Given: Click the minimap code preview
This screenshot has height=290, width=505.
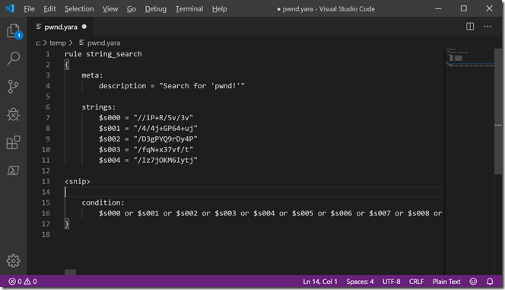Looking at the screenshot, I should pyautogui.click(x=469, y=58).
